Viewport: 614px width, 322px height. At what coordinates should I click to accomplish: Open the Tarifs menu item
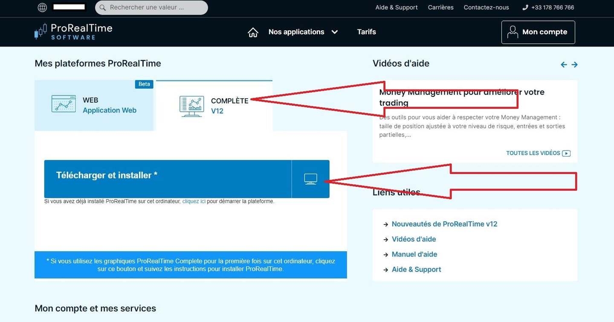tap(366, 32)
